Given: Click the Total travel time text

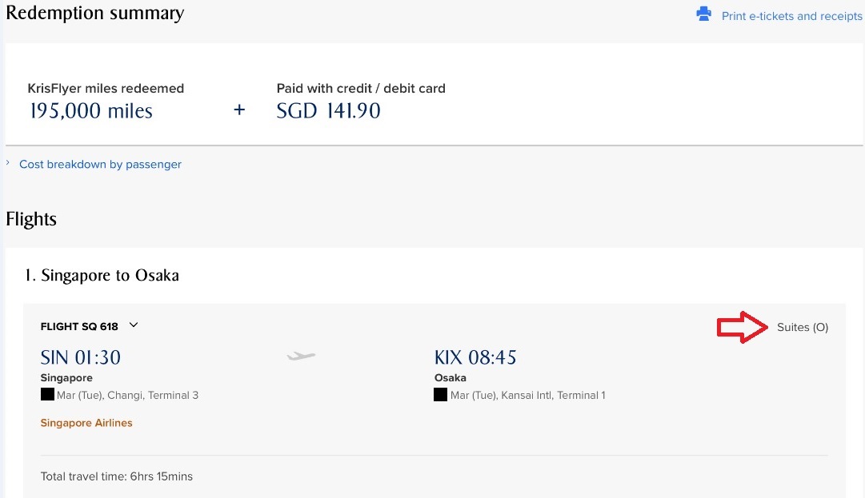Looking at the screenshot, I should 117,476.
